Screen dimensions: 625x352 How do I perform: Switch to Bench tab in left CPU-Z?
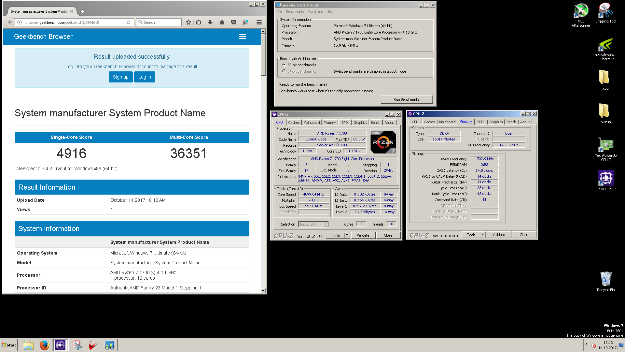coord(375,123)
